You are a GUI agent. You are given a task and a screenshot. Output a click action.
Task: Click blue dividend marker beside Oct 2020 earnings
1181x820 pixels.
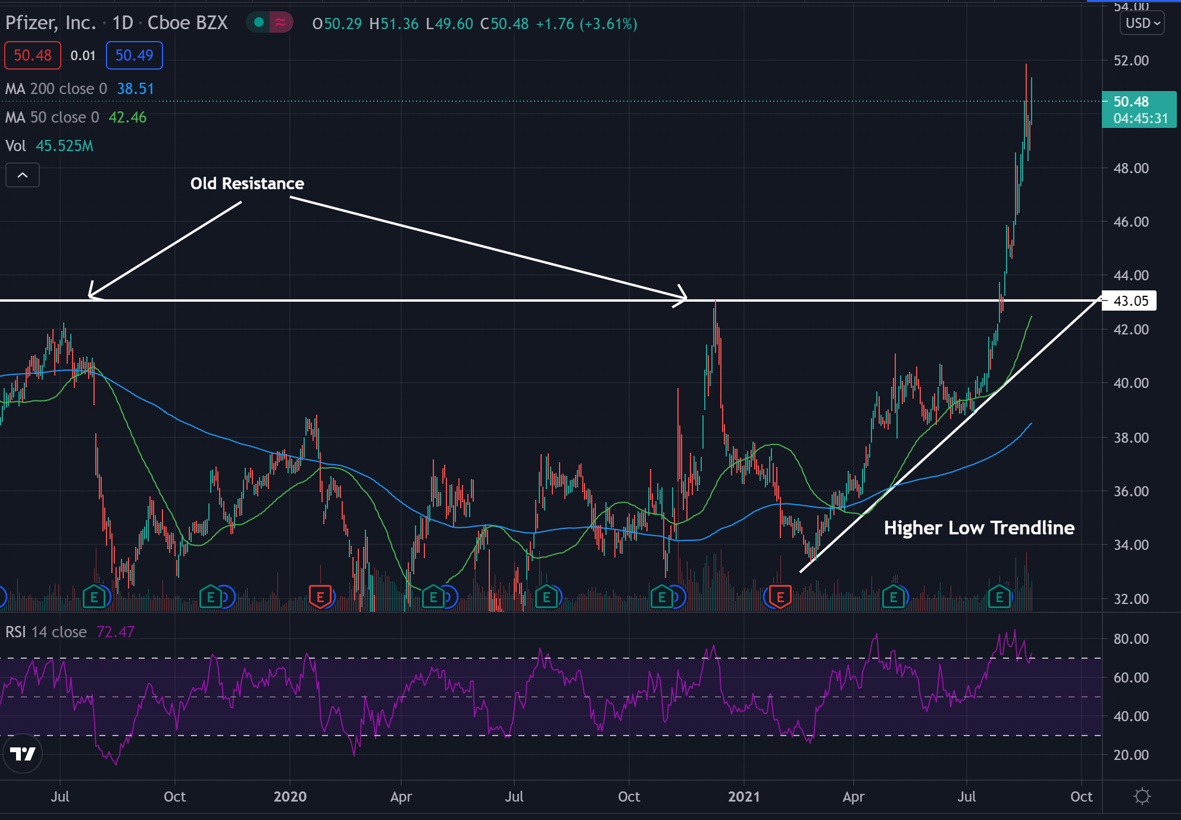(679, 597)
